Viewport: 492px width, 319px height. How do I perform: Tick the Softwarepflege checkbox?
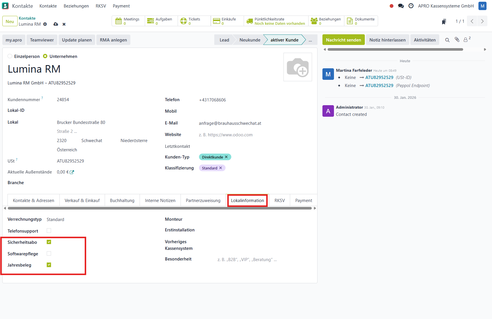click(49, 254)
